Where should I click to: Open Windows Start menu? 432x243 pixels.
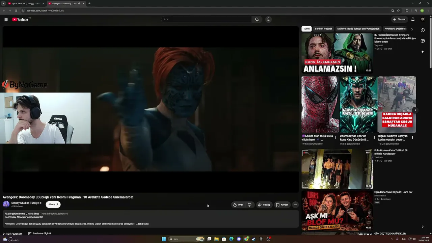[164, 239]
